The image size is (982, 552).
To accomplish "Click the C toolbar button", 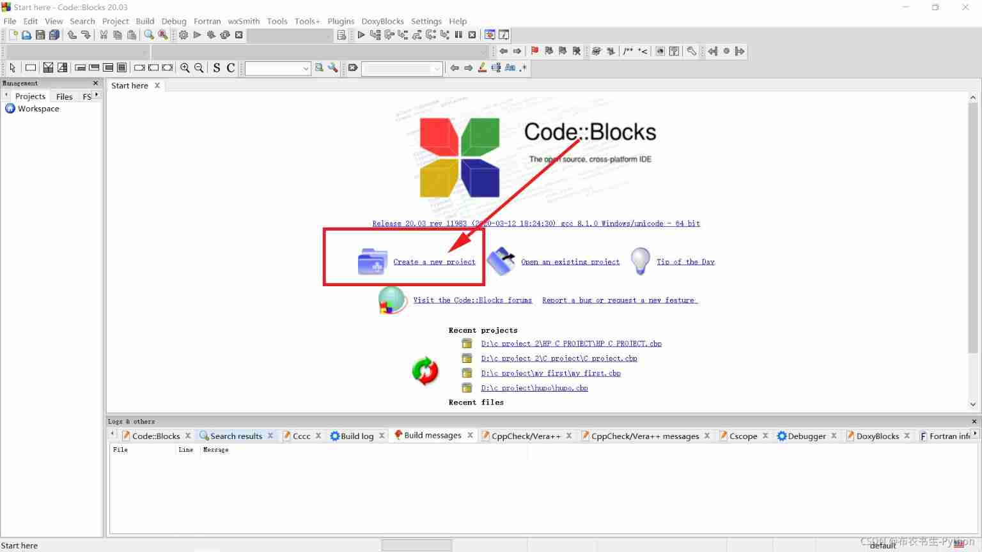I will pyautogui.click(x=231, y=68).
